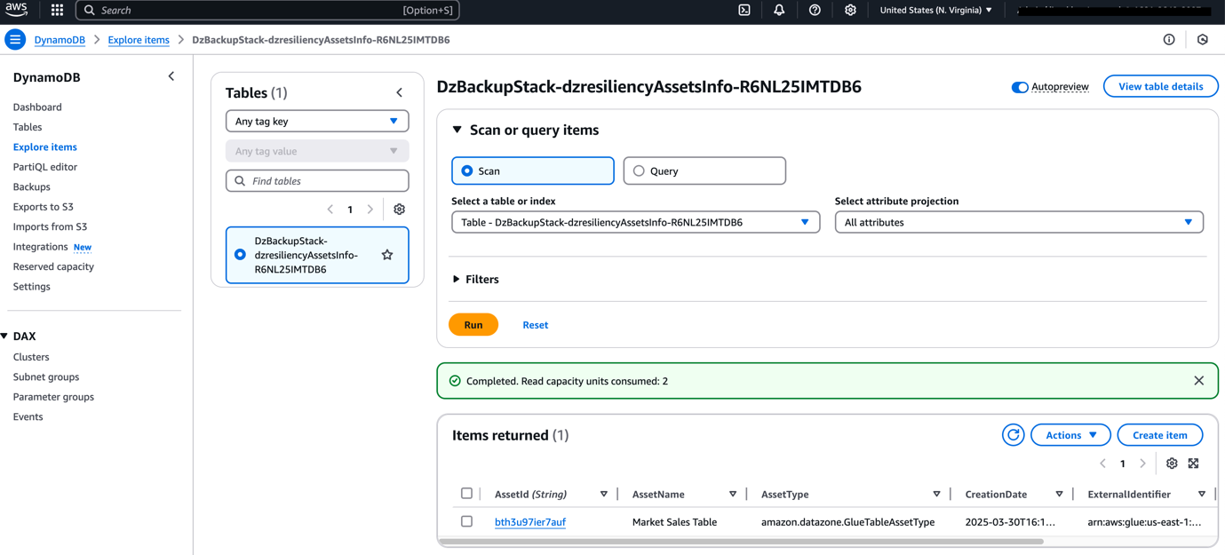The width and height of the screenshot is (1225, 555).
Task: Check the checkbox for item bth3u97ier7auf
Action: (466, 521)
